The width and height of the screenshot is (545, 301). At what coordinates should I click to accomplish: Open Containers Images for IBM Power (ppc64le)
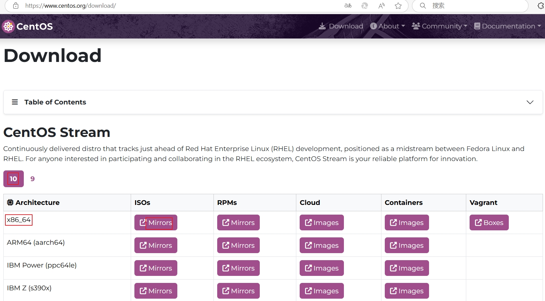coord(407,268)
